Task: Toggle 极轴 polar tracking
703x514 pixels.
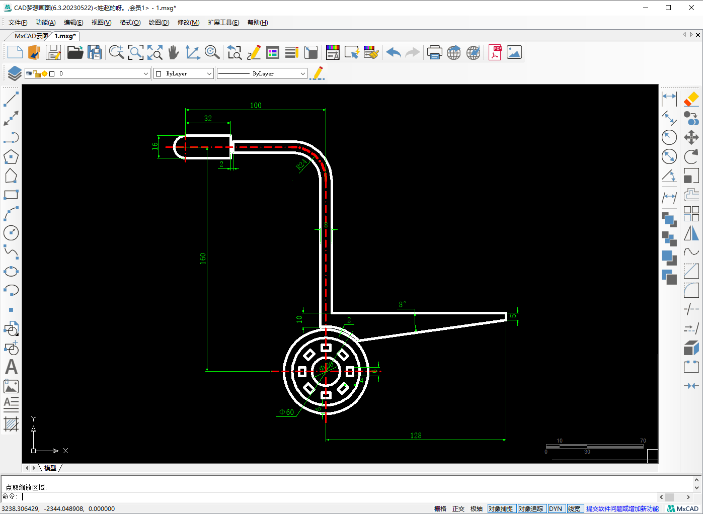Action: [x=477, y=508]
